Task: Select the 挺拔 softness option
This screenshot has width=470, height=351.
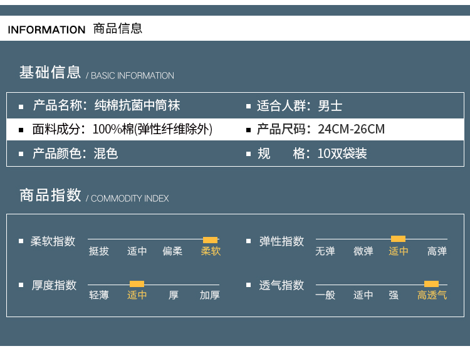Action: [98, 251]
